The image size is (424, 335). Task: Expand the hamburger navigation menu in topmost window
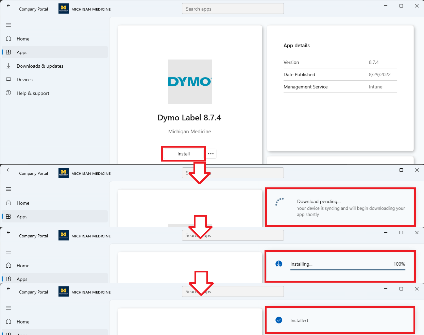[x=9, y=25]
